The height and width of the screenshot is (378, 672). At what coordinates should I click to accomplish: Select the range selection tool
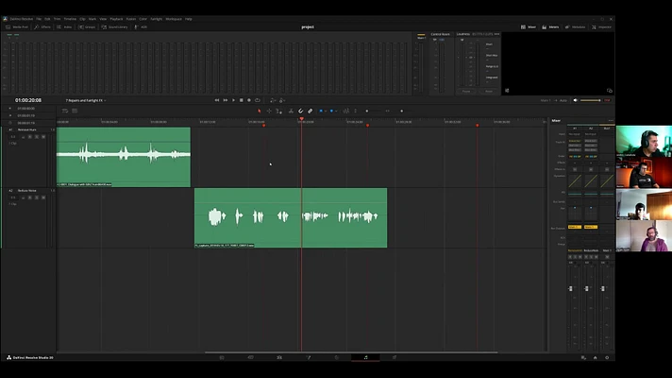269,112
